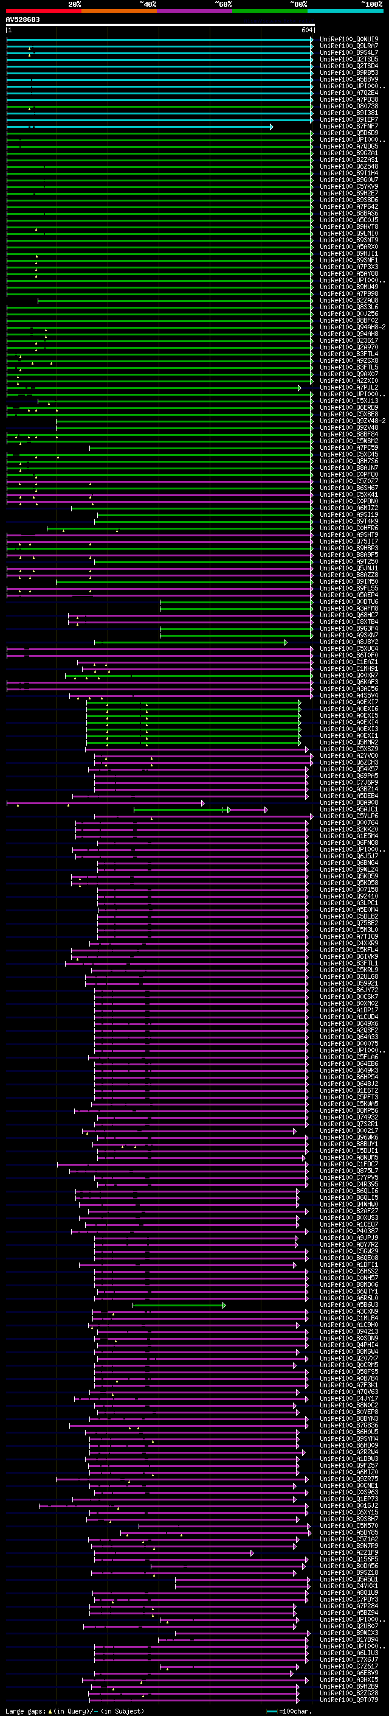Click the UniRef100_Q6FNQ8 label
This screenshot has width=389, height=1716.
[349, 842]
